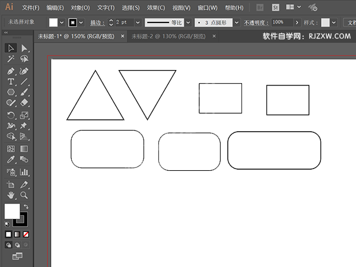Select the Selection tool arrow
Screen dimensions: 356x267
coord(11,48)
